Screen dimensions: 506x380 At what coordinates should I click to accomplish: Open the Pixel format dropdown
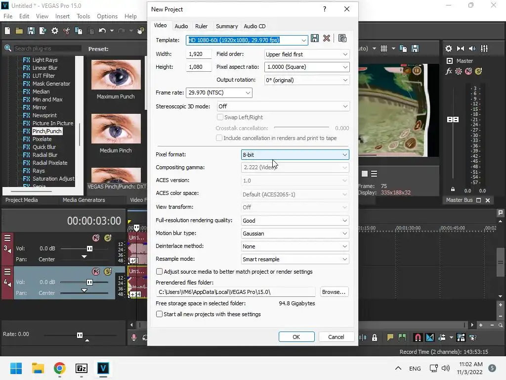(295, 155)
